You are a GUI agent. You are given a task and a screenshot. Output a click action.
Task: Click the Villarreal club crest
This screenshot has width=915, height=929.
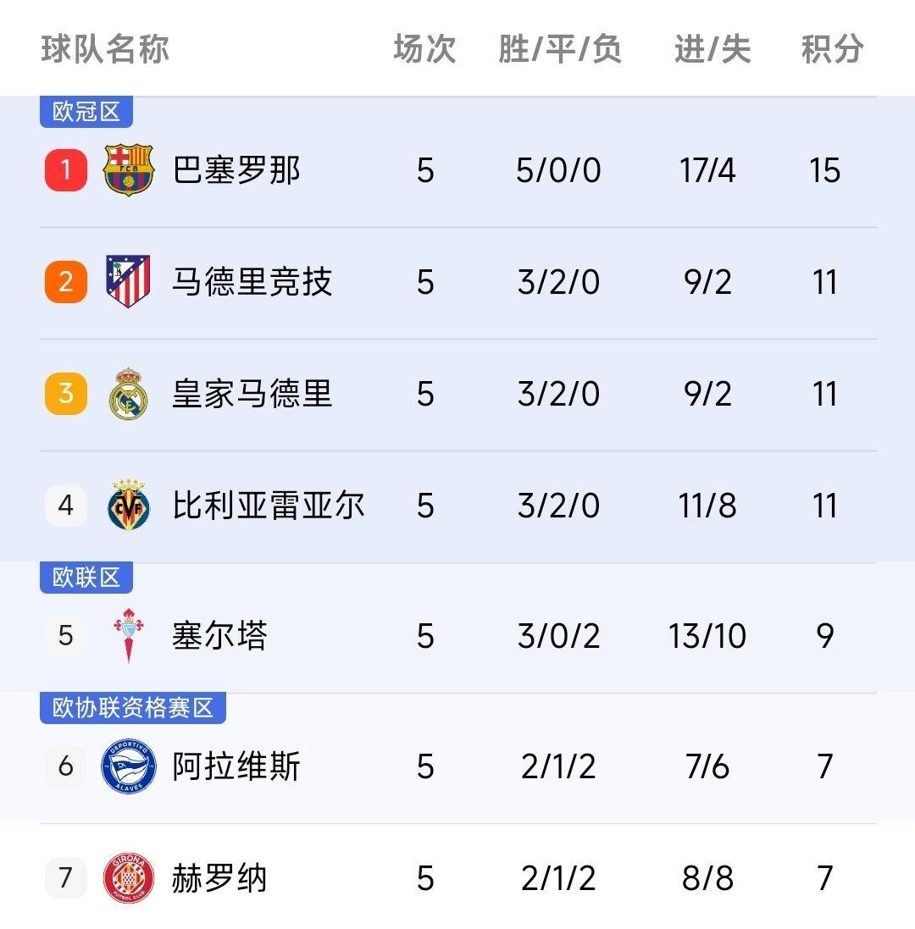coord(129,506)
